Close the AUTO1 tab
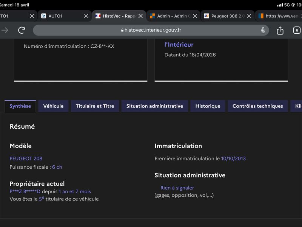302x227 pixels. coord(86,16)
